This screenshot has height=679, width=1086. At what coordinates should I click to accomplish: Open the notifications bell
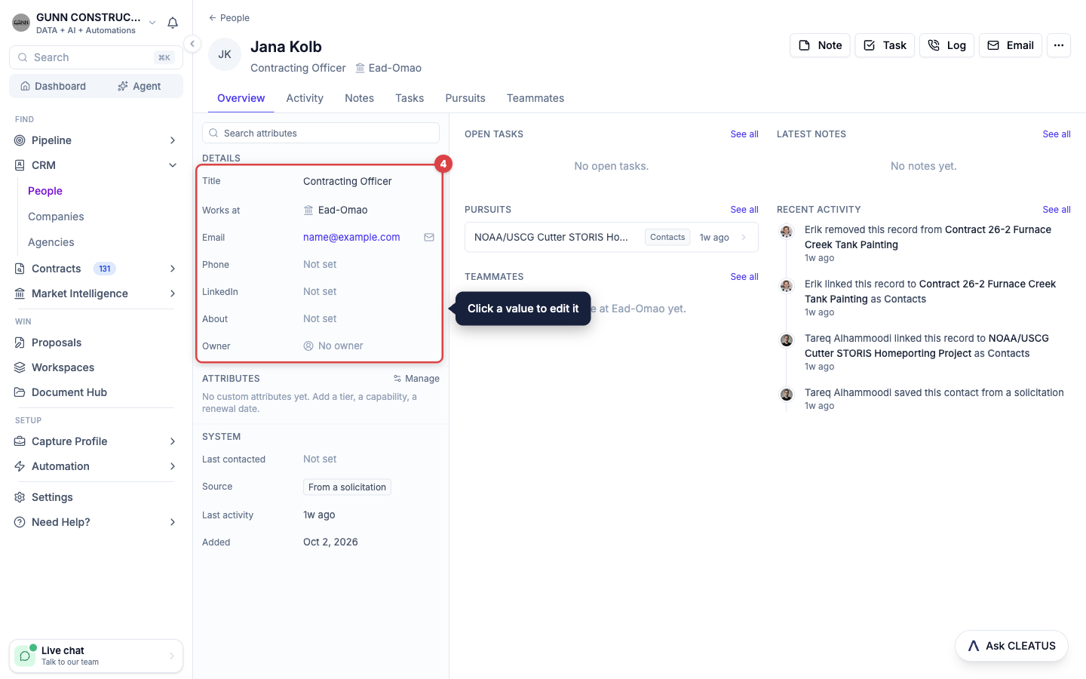click(x=173, y=23)
